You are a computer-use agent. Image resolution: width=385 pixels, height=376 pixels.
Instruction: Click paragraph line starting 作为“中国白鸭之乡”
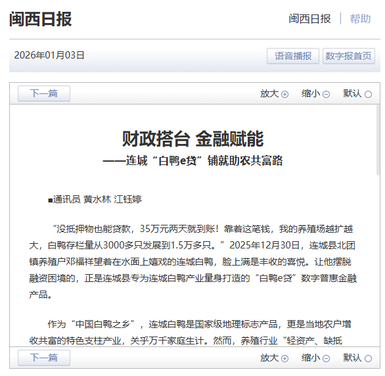click(x=199, y=324)
